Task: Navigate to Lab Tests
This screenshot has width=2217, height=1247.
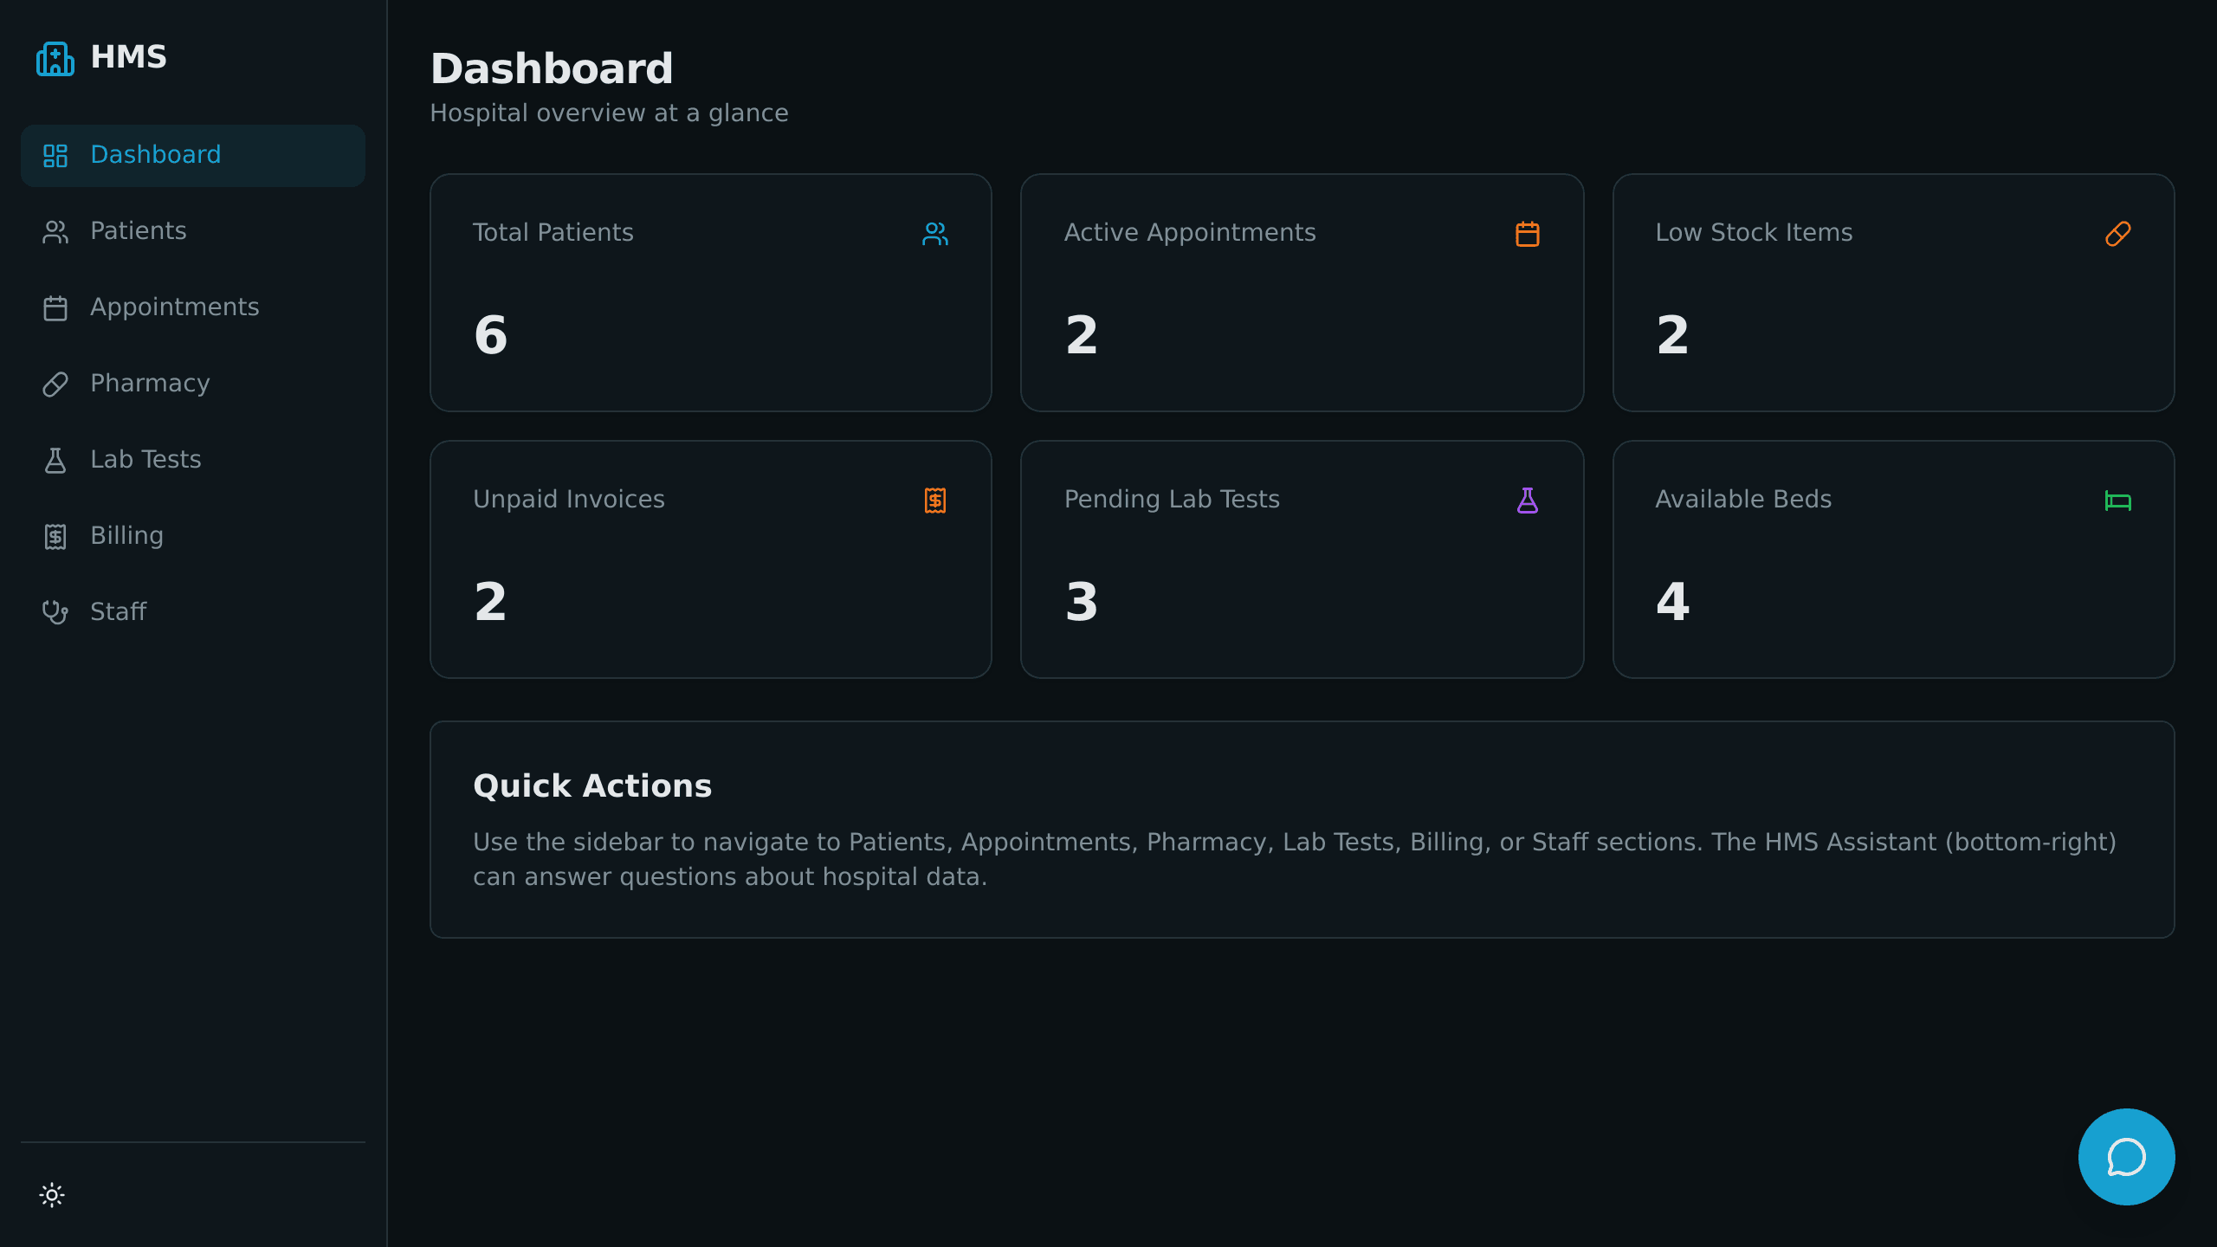Action: (193, 460)
